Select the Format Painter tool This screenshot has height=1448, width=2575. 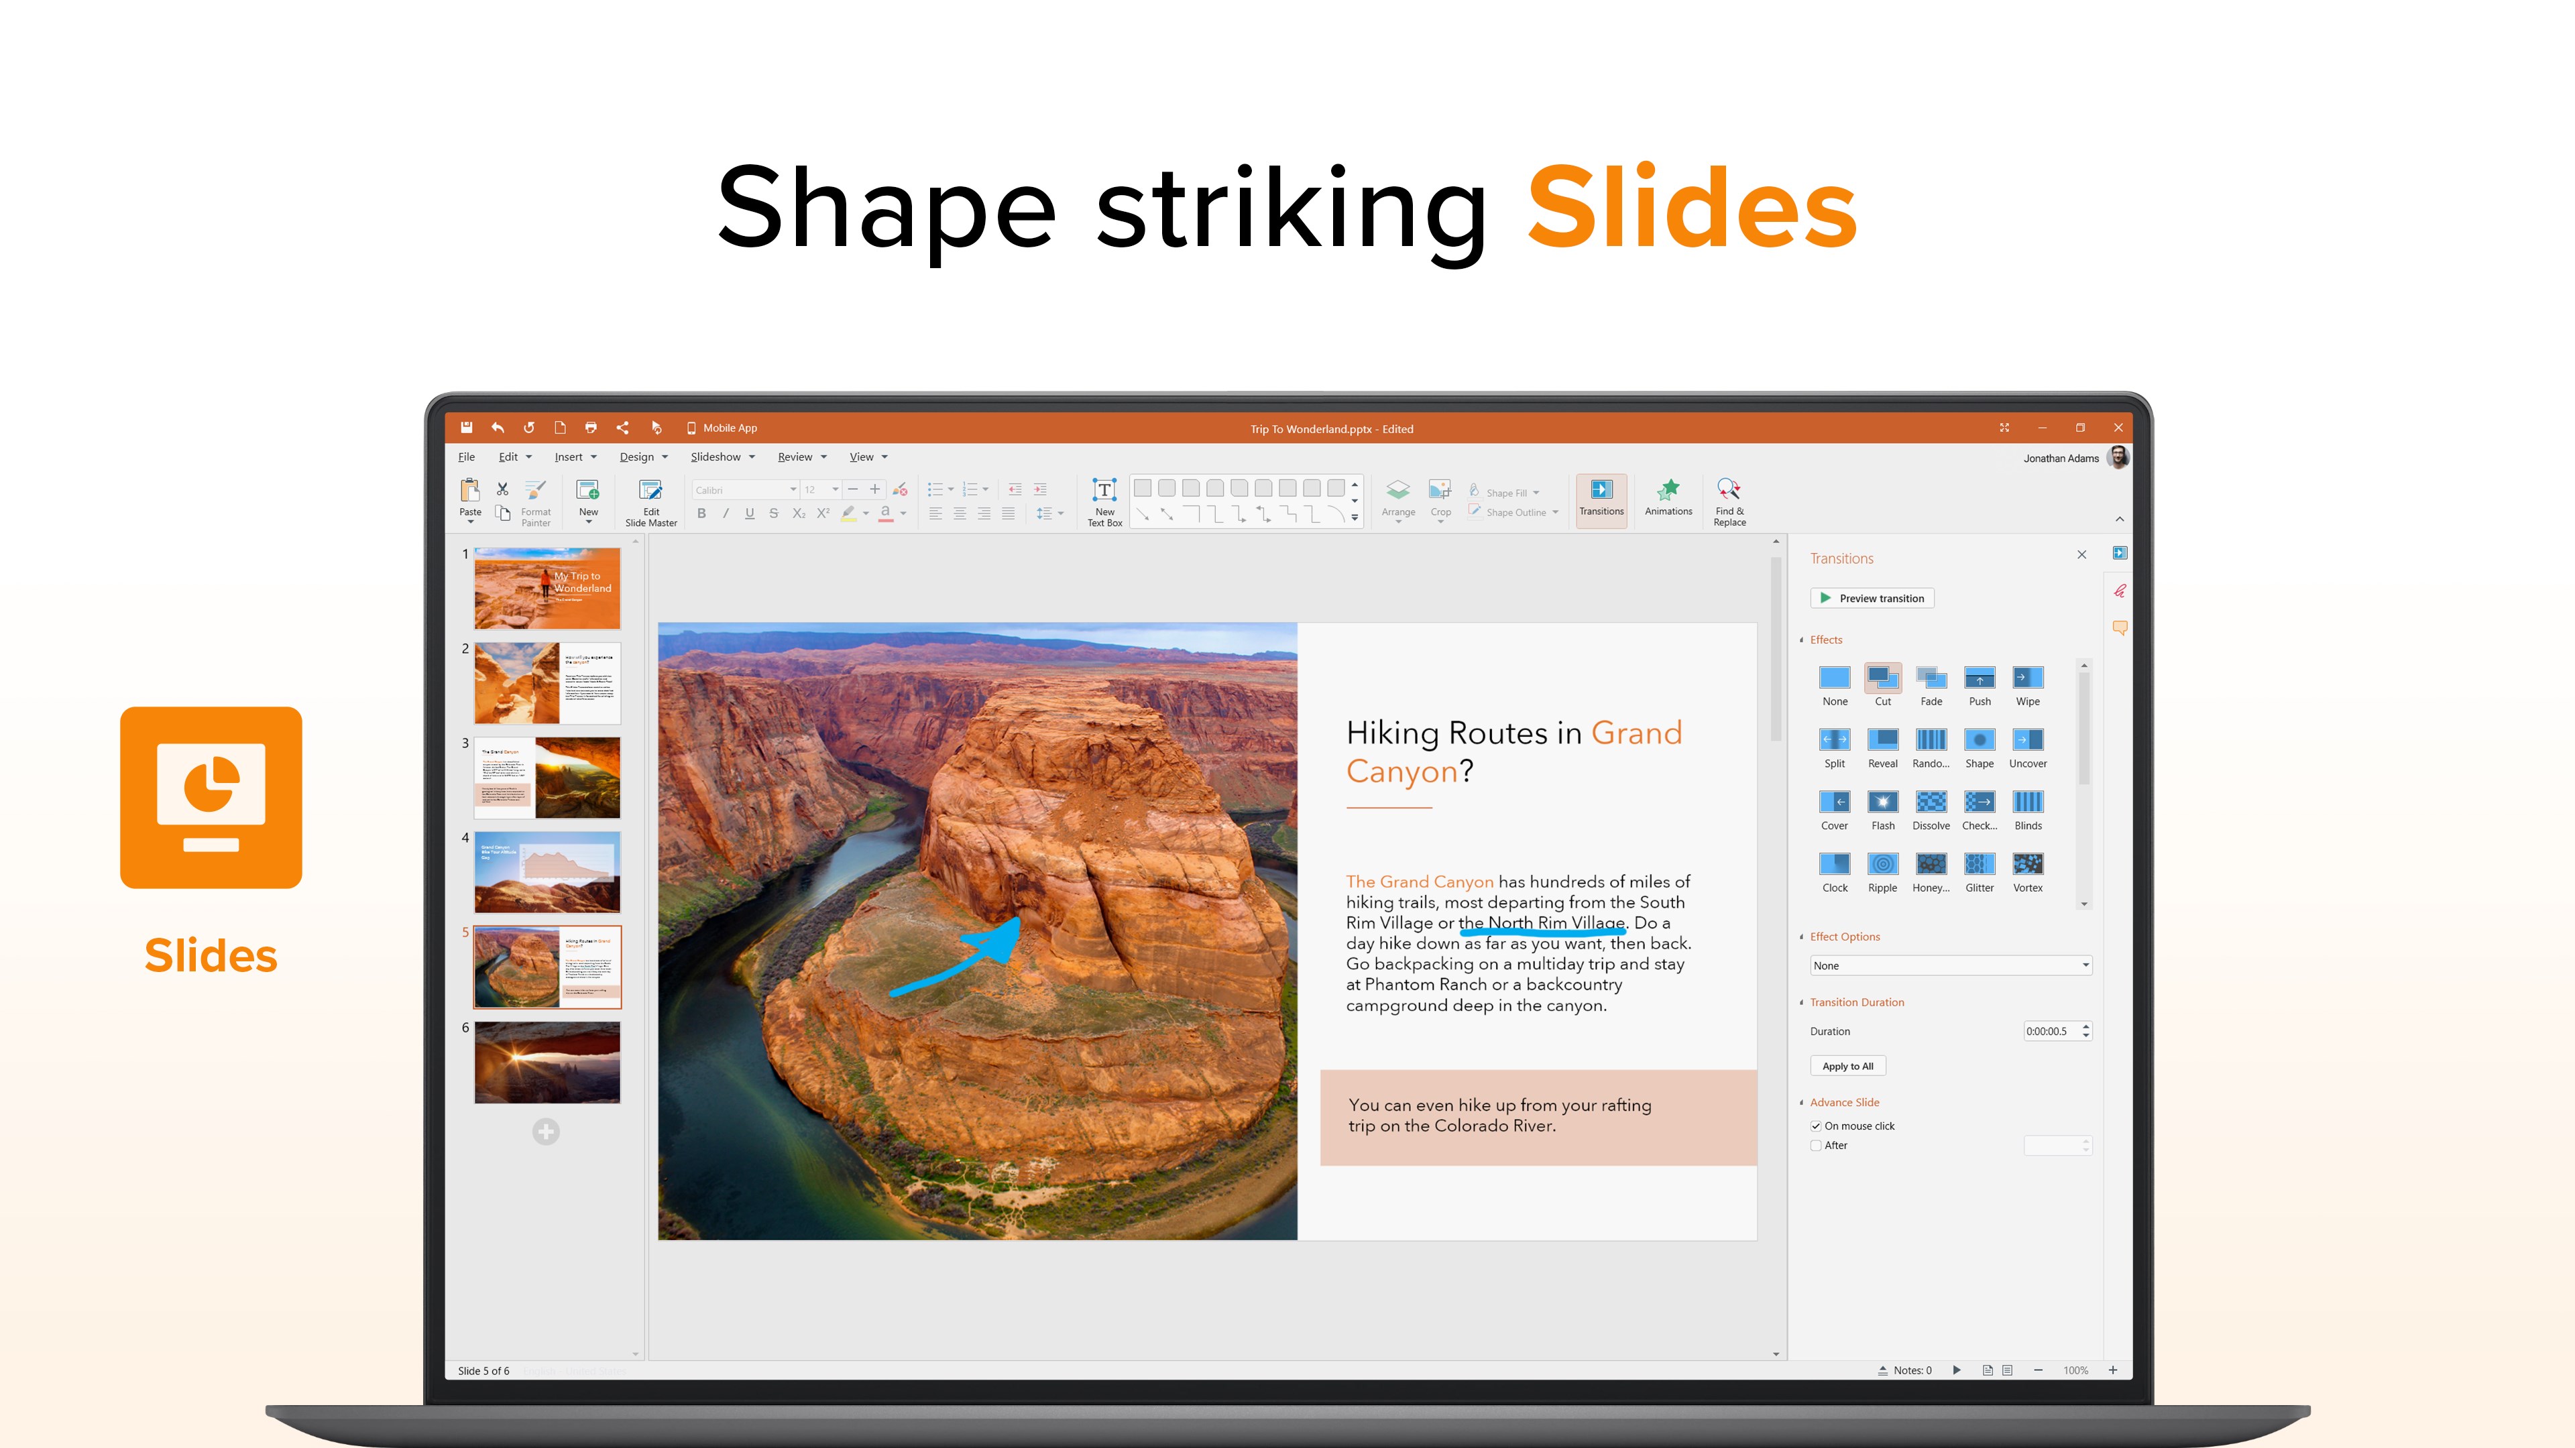point(536,501)
